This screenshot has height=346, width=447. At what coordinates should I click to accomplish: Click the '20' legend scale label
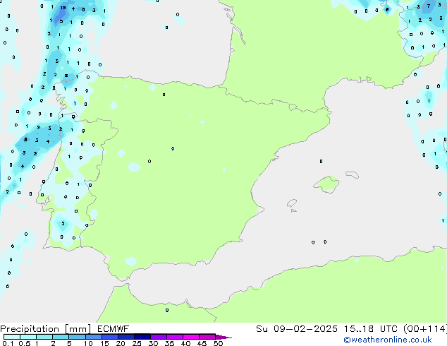(x=121, y=343)
